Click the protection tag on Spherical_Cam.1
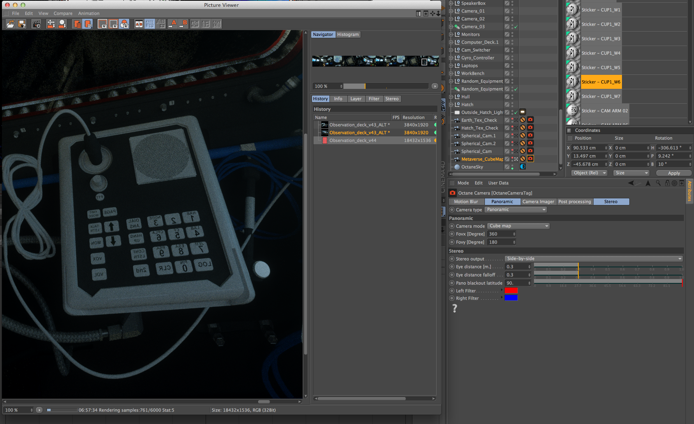The height and width of the screenshot is (424, 694). tap(523, 135)
